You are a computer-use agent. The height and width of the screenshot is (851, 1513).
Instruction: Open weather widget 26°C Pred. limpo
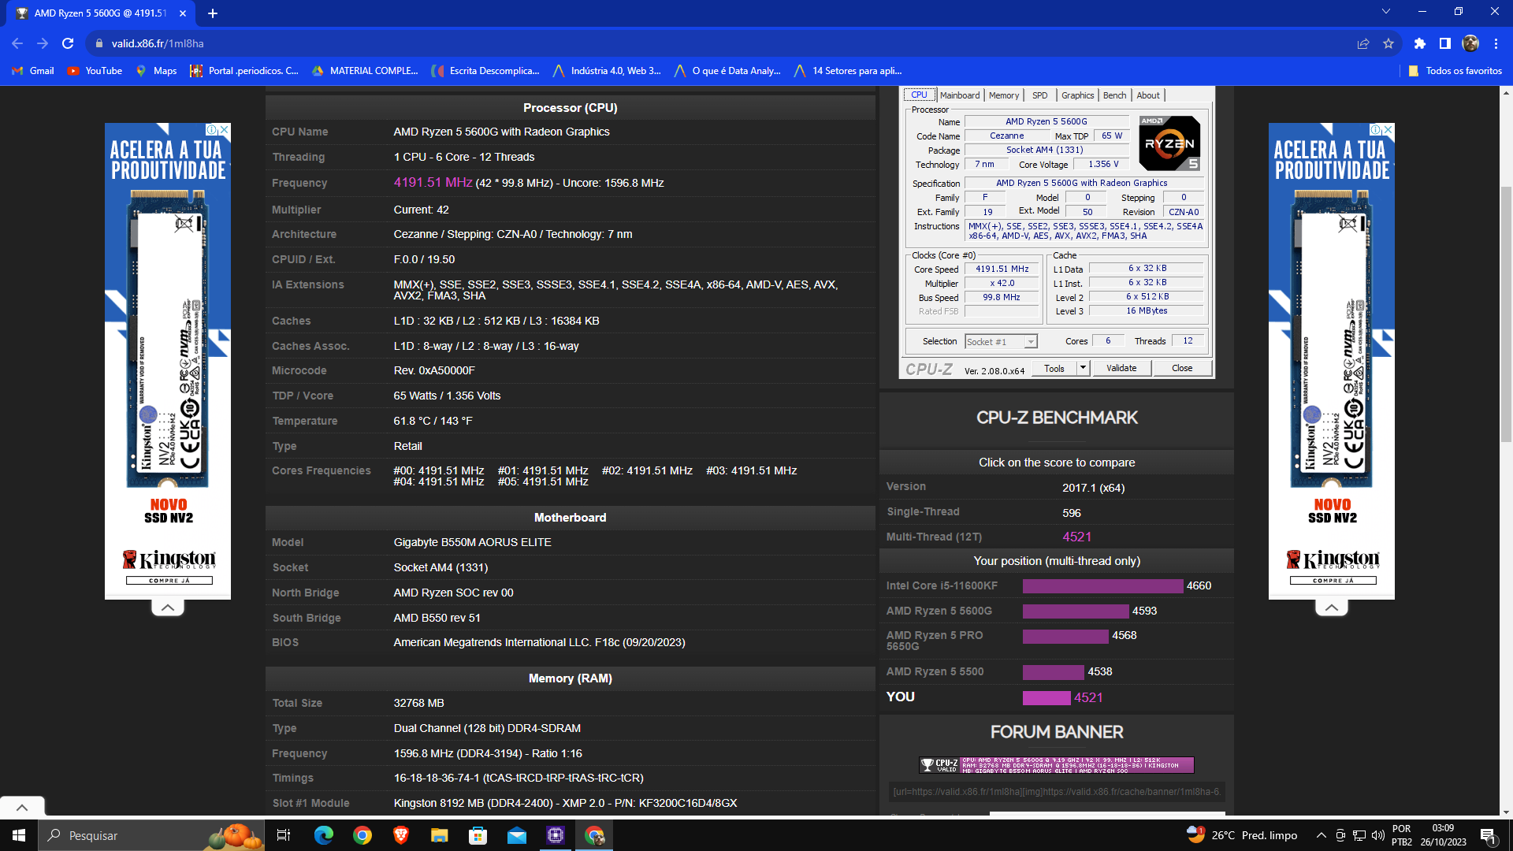[x=1243, y=835]
